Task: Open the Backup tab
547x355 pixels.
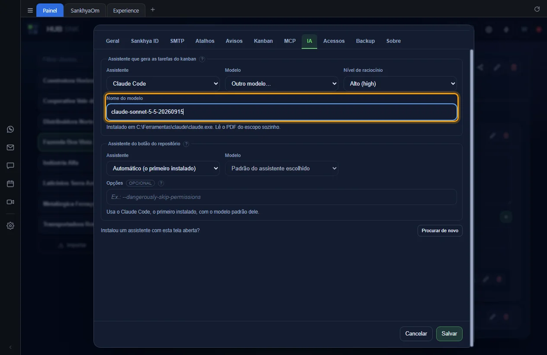Action: [x=366, y=41]
